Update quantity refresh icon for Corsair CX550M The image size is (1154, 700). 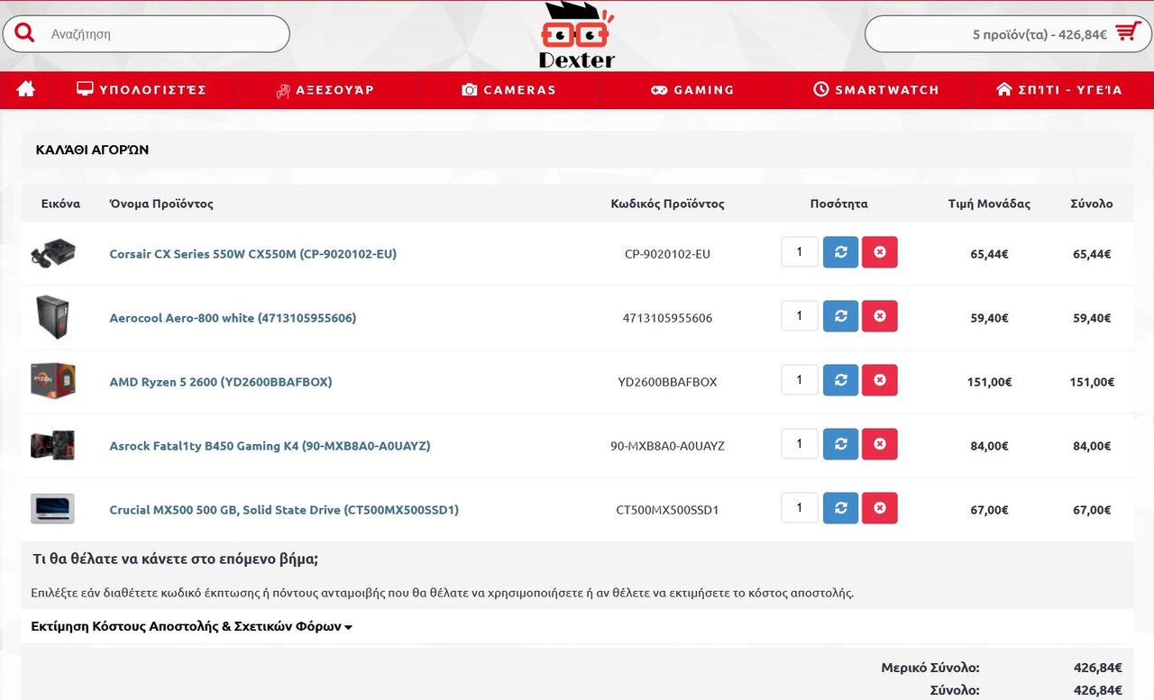(x=840, y=252)
